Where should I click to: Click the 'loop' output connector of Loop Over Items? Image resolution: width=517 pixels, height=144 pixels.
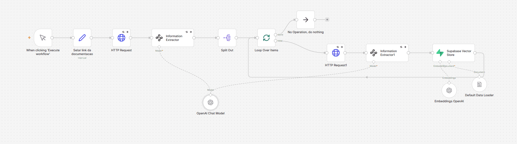pyautogui.click(x=275, y=41)
